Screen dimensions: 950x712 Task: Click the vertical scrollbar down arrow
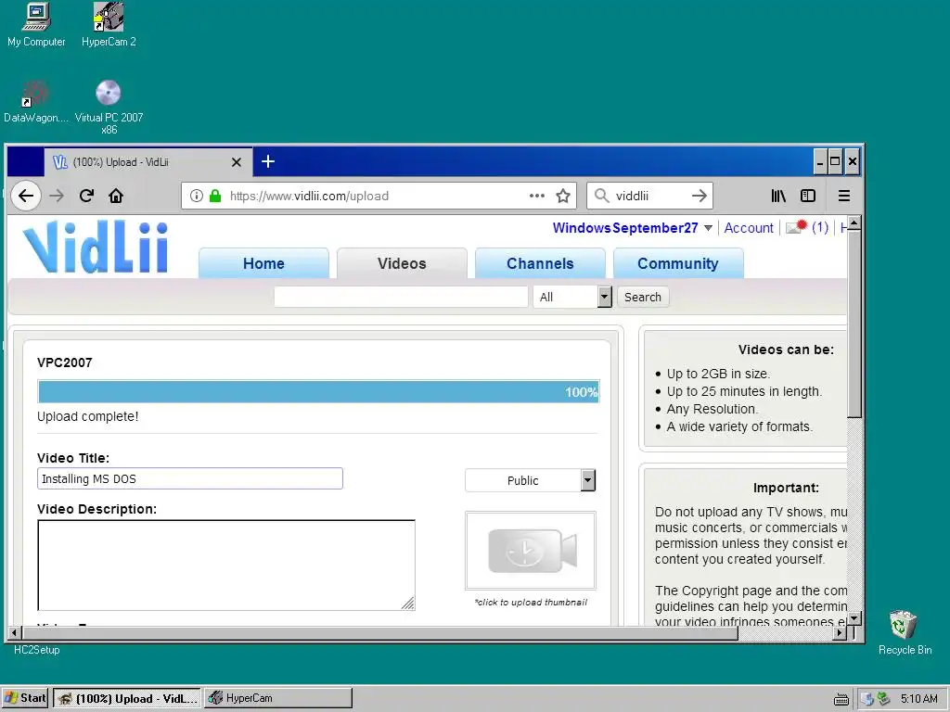tap(854, 618)
